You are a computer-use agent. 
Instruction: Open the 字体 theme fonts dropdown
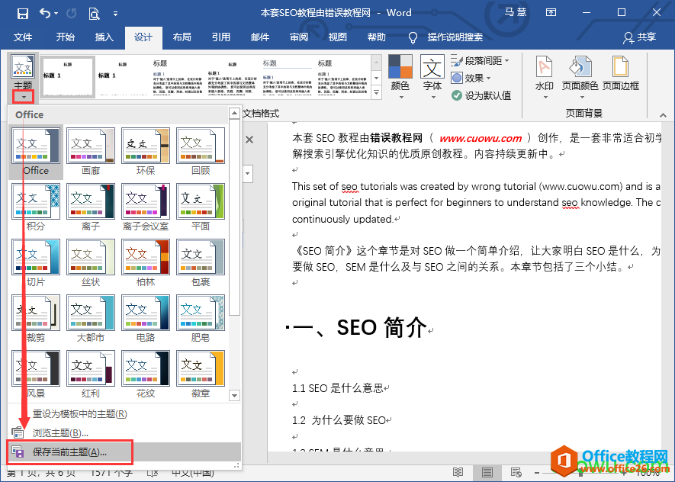coord(432,77)
